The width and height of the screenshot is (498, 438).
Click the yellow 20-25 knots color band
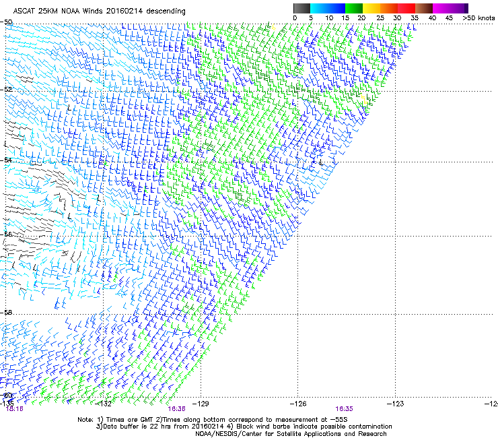[x=371, y=8]
